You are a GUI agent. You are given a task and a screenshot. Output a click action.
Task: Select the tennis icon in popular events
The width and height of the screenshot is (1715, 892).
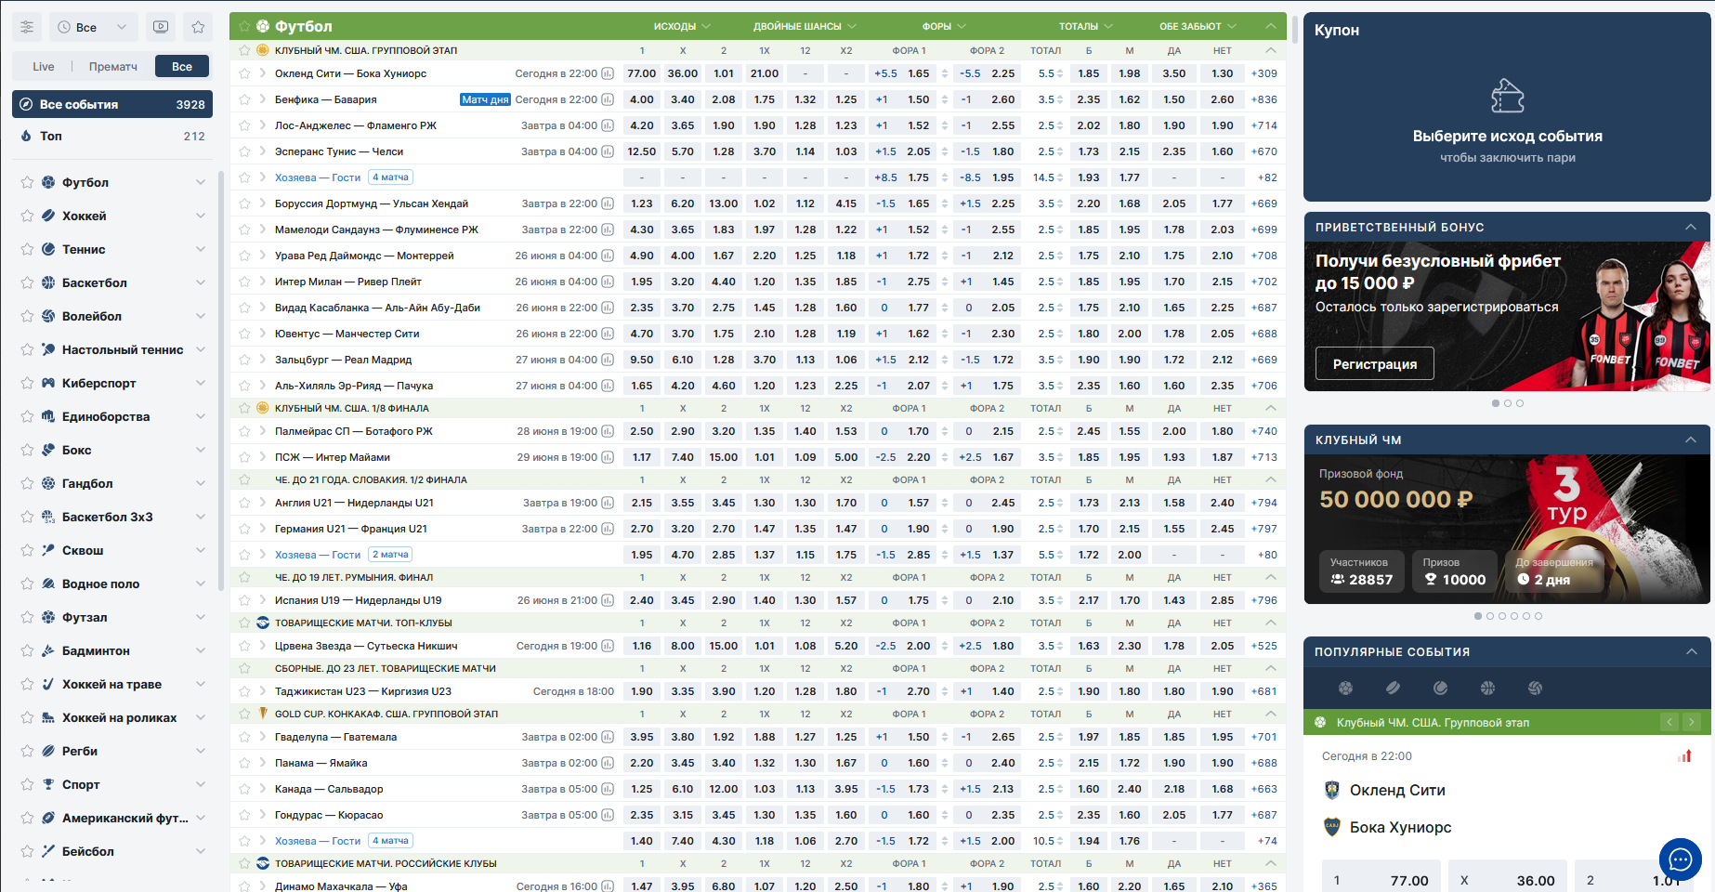(x=1440, y=688)
